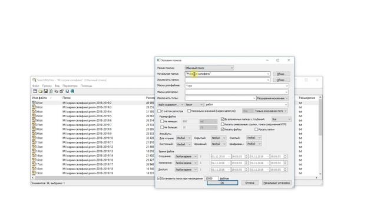
Task: Click the Copy toolbar icon showing two sheets
Action: (x=56, y=91)
